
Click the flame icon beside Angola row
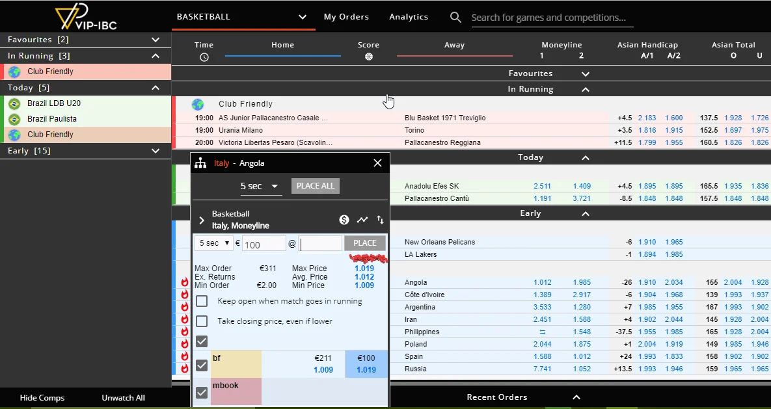click(185, 283)
